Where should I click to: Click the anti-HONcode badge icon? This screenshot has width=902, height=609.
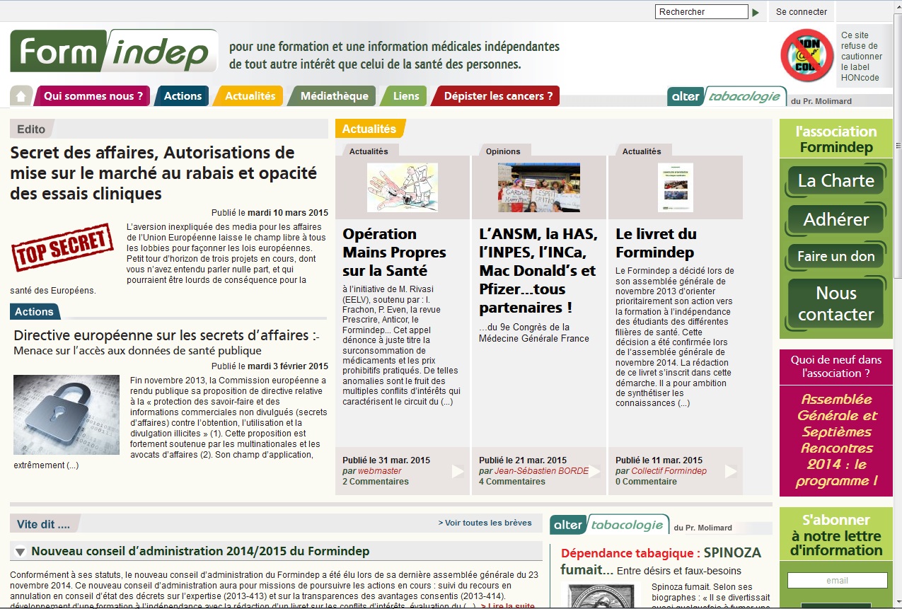point(806,55)
